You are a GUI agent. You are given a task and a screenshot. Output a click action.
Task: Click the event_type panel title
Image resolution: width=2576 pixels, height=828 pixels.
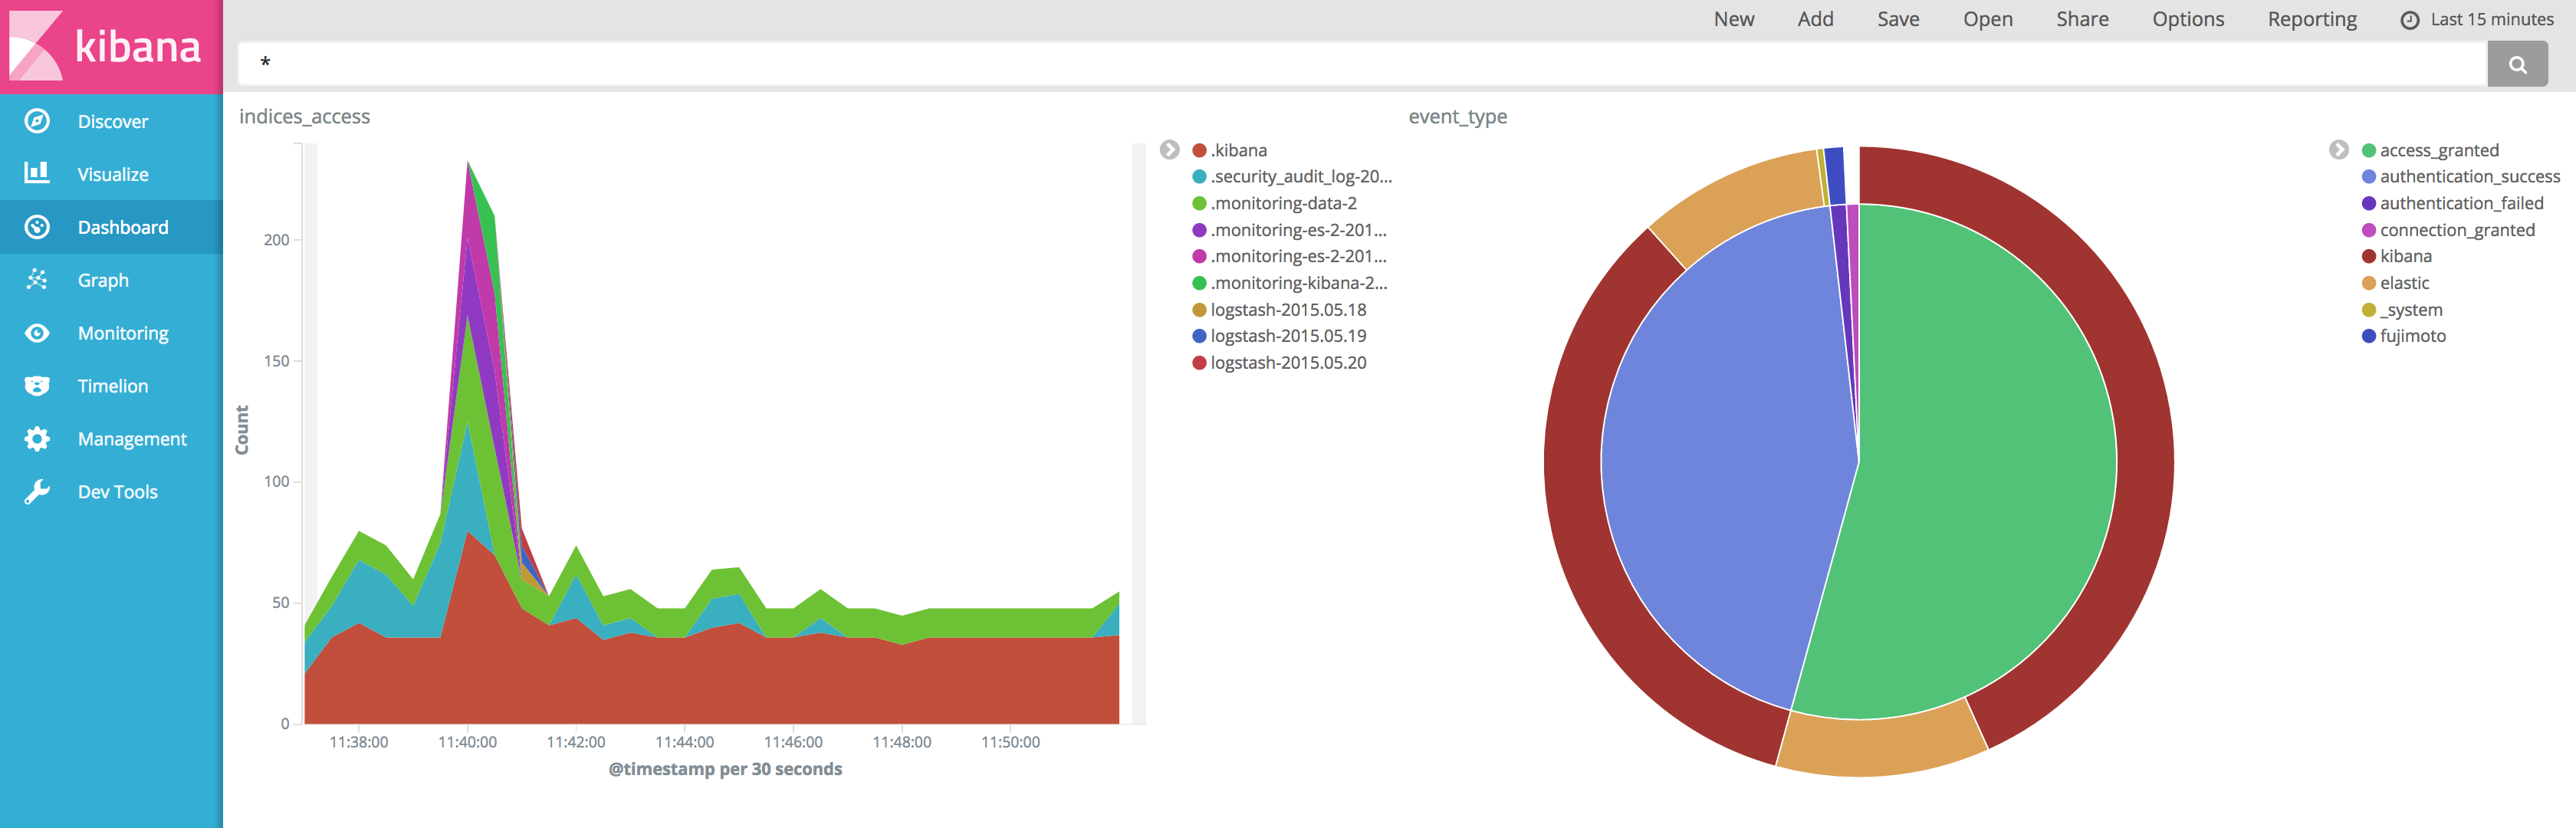tap(1457, 117)
